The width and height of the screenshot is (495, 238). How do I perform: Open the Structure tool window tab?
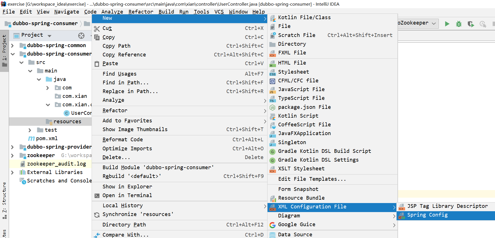4,197
